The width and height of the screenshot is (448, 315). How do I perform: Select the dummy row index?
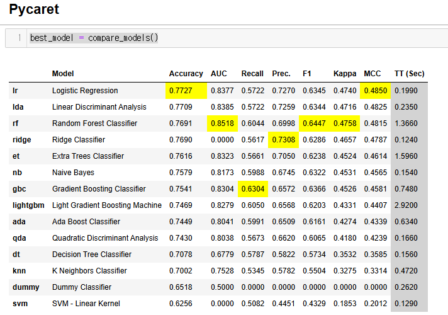pos(26,287)
